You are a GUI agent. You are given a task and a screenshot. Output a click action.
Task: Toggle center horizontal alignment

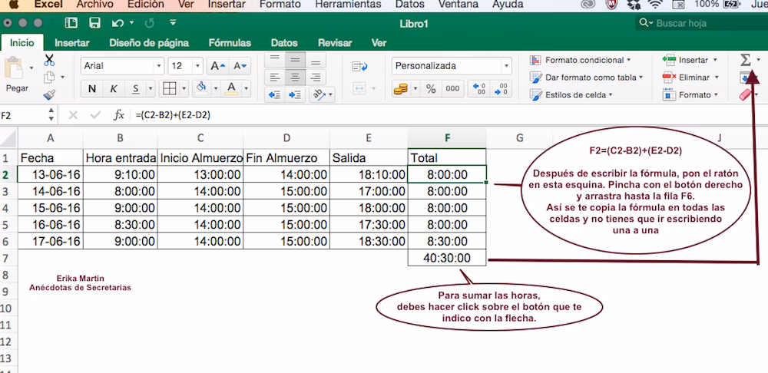[x=295, y=77]
